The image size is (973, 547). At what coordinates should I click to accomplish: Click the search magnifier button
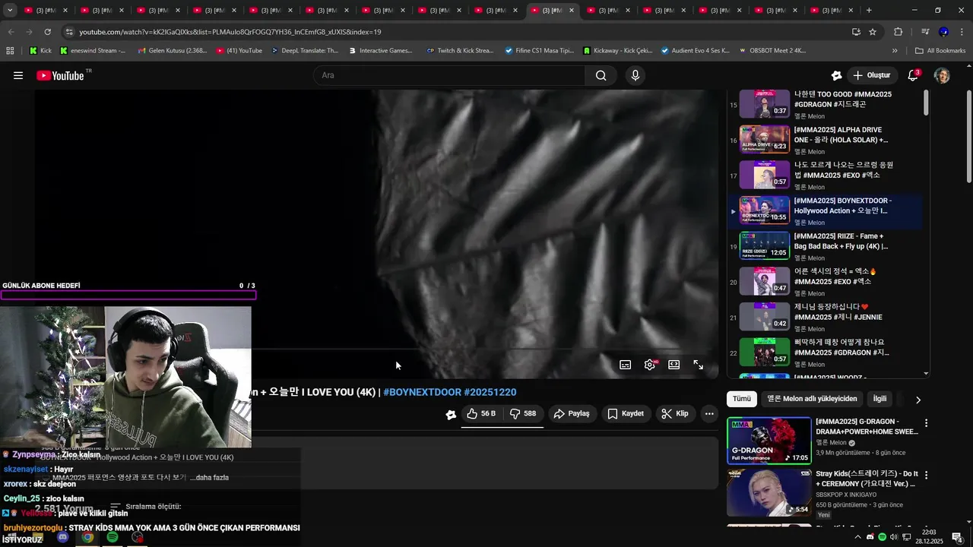(601, 75)
